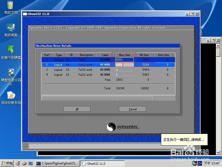Viewport: 222px width, 167px height.
Task: Click Cancel in Destination Drive Details
Action: tap(133, 109)
